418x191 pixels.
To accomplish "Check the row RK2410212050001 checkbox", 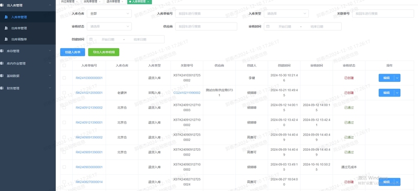I will pyautogui.click(x=64, y=93).
